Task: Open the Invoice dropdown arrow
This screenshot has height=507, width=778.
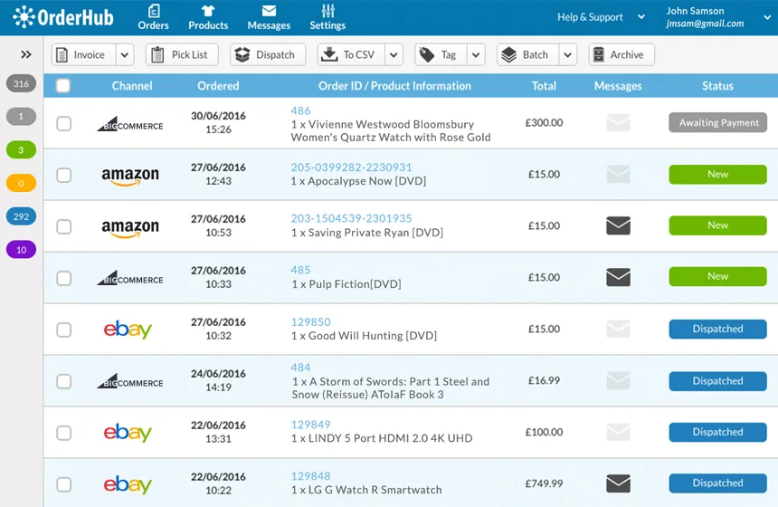Action: (125, 54)
